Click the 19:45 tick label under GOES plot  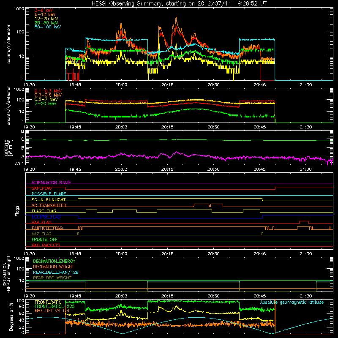(x=75, y=169)
